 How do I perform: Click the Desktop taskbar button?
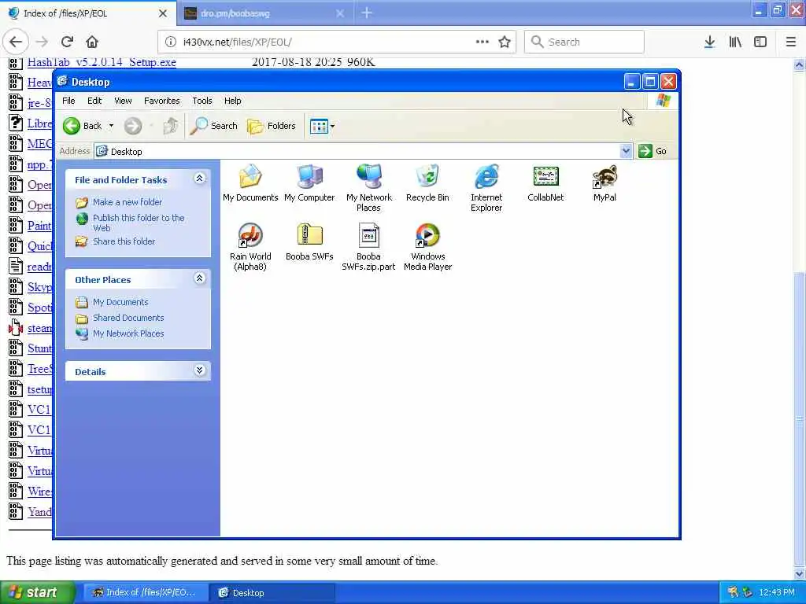coord(272,593)
